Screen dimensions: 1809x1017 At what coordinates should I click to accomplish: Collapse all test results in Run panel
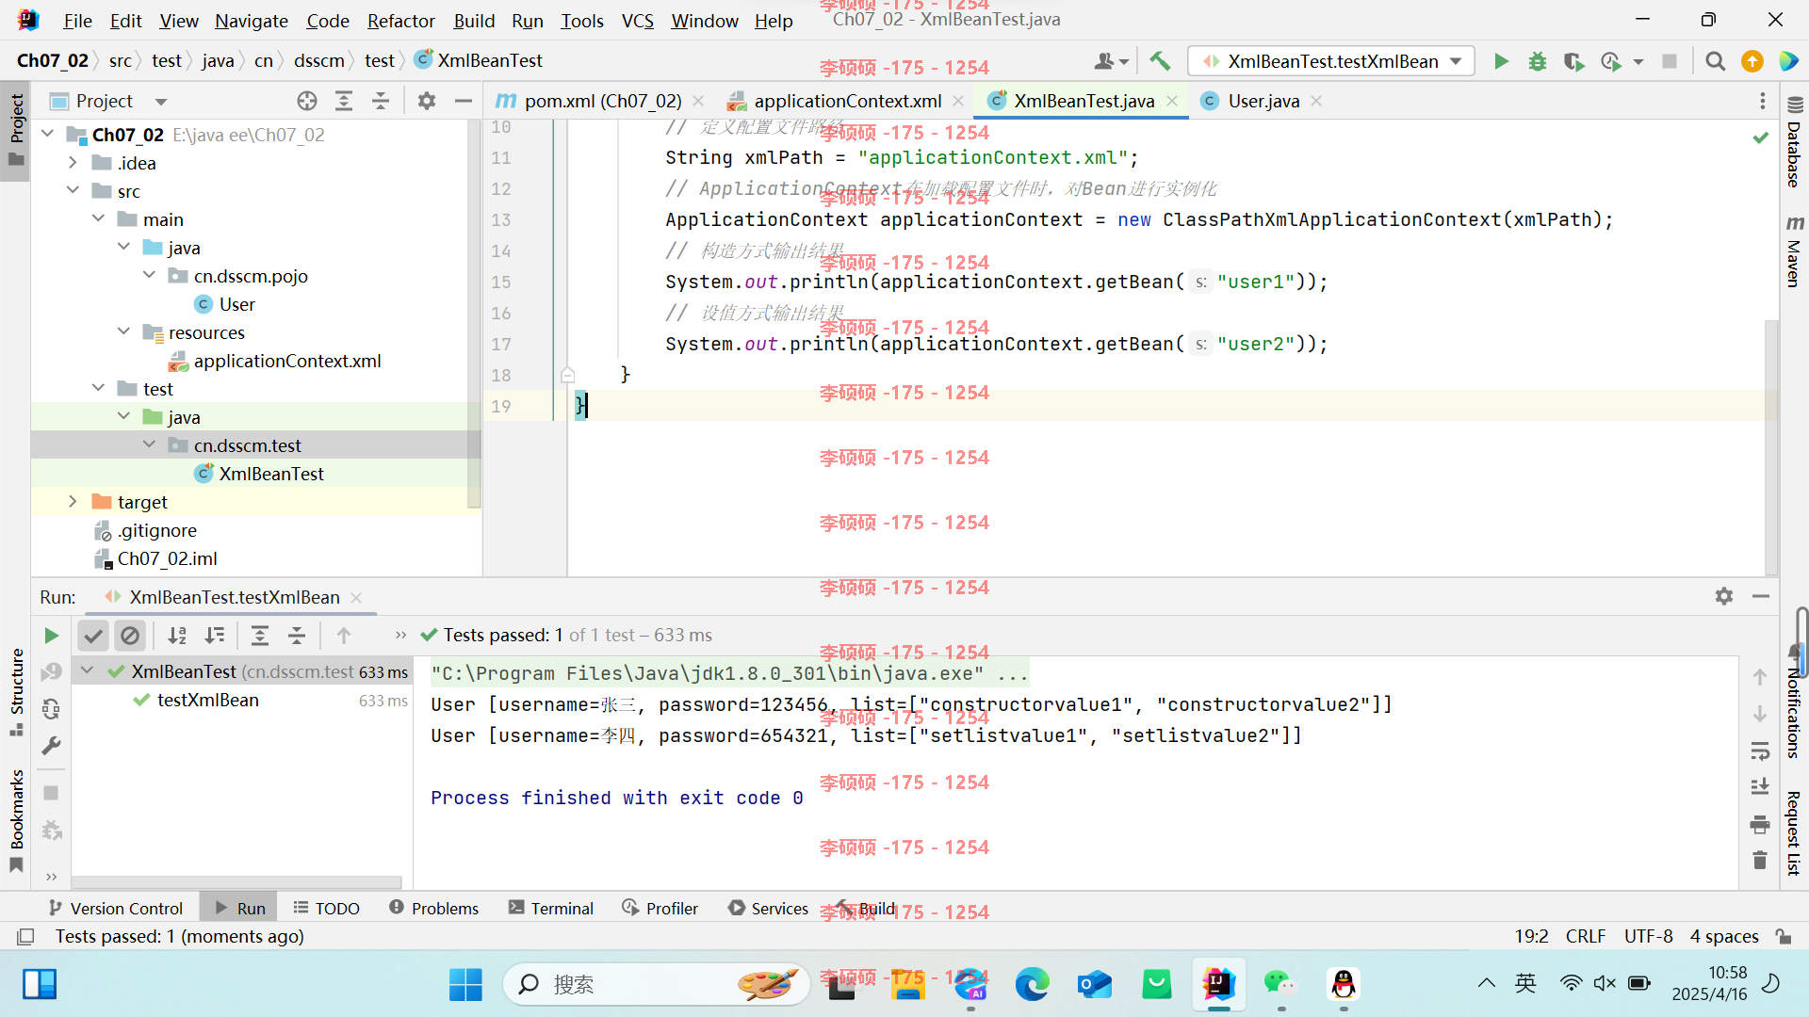coord(297,636)
